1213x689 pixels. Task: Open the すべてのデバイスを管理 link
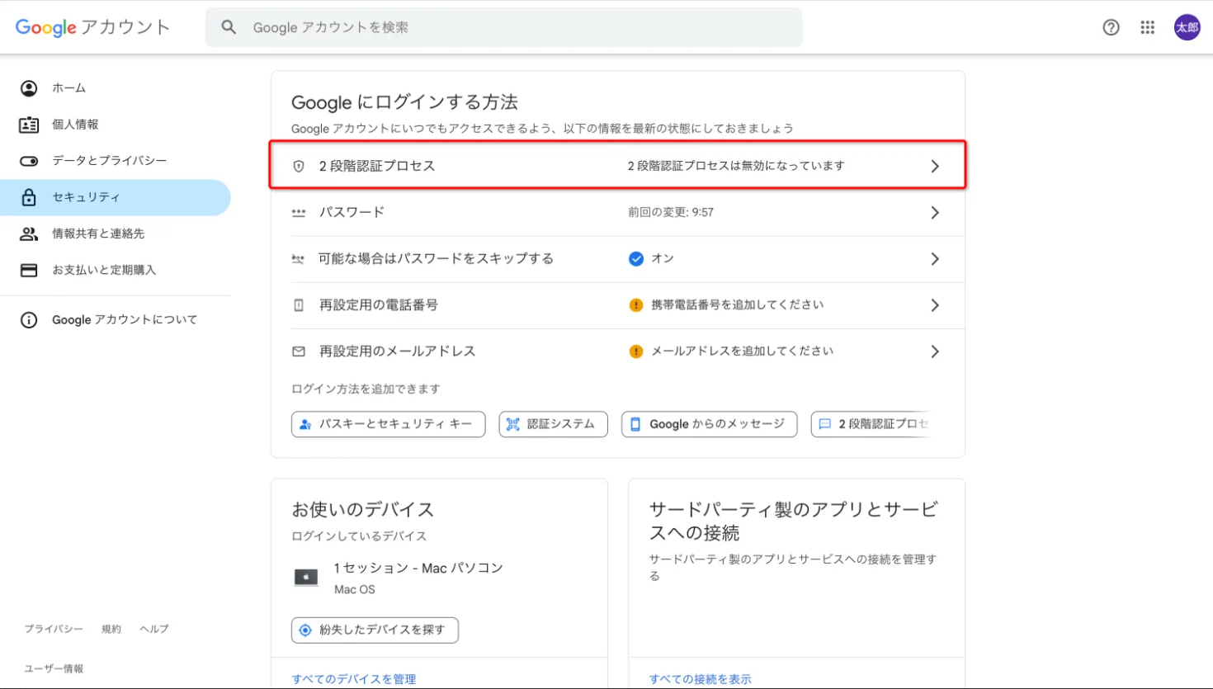[354, 679]
